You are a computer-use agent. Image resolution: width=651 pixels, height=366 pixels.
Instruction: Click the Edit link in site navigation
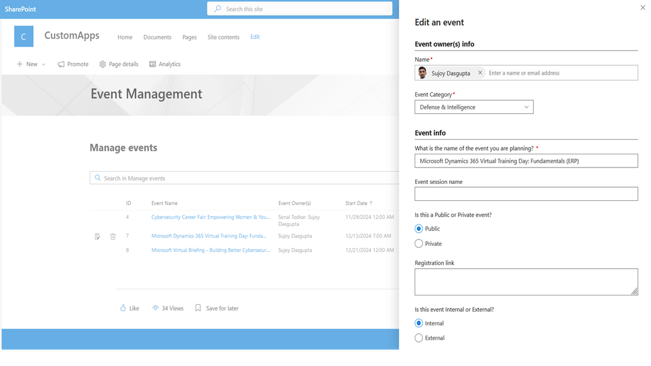[x=255, y=37]
